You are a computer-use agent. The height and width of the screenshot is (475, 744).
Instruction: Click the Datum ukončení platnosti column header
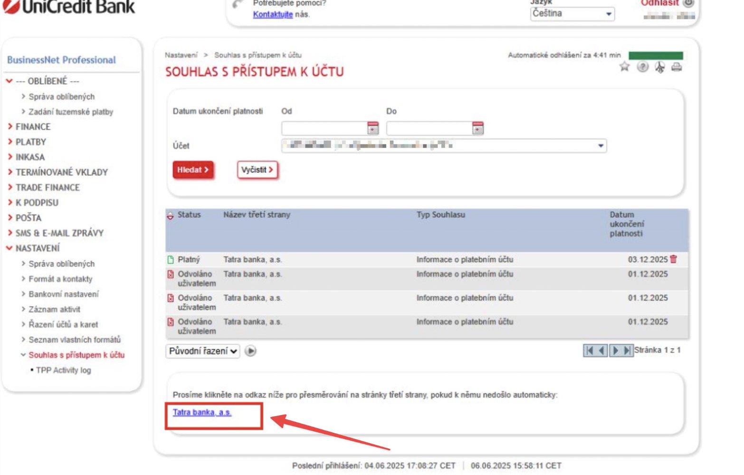[x=627, y=224]
